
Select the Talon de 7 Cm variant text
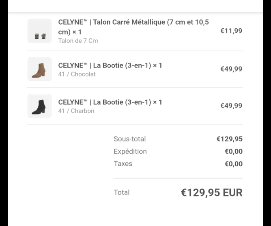(78, 41)
